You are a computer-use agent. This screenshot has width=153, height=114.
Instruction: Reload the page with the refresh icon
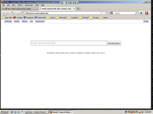pos(107,13)
